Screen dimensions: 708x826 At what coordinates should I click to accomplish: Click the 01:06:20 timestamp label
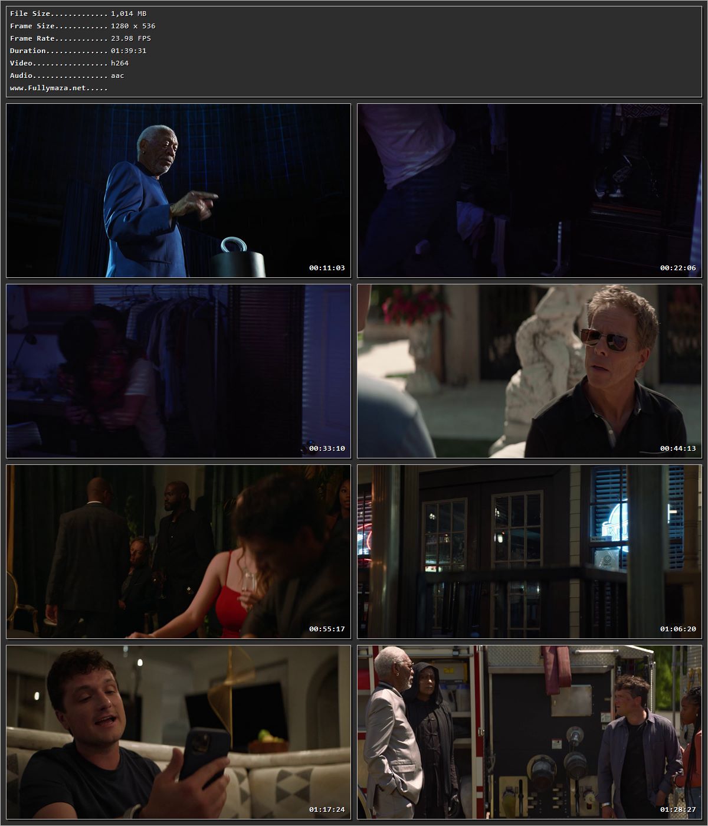coord(678,629)
